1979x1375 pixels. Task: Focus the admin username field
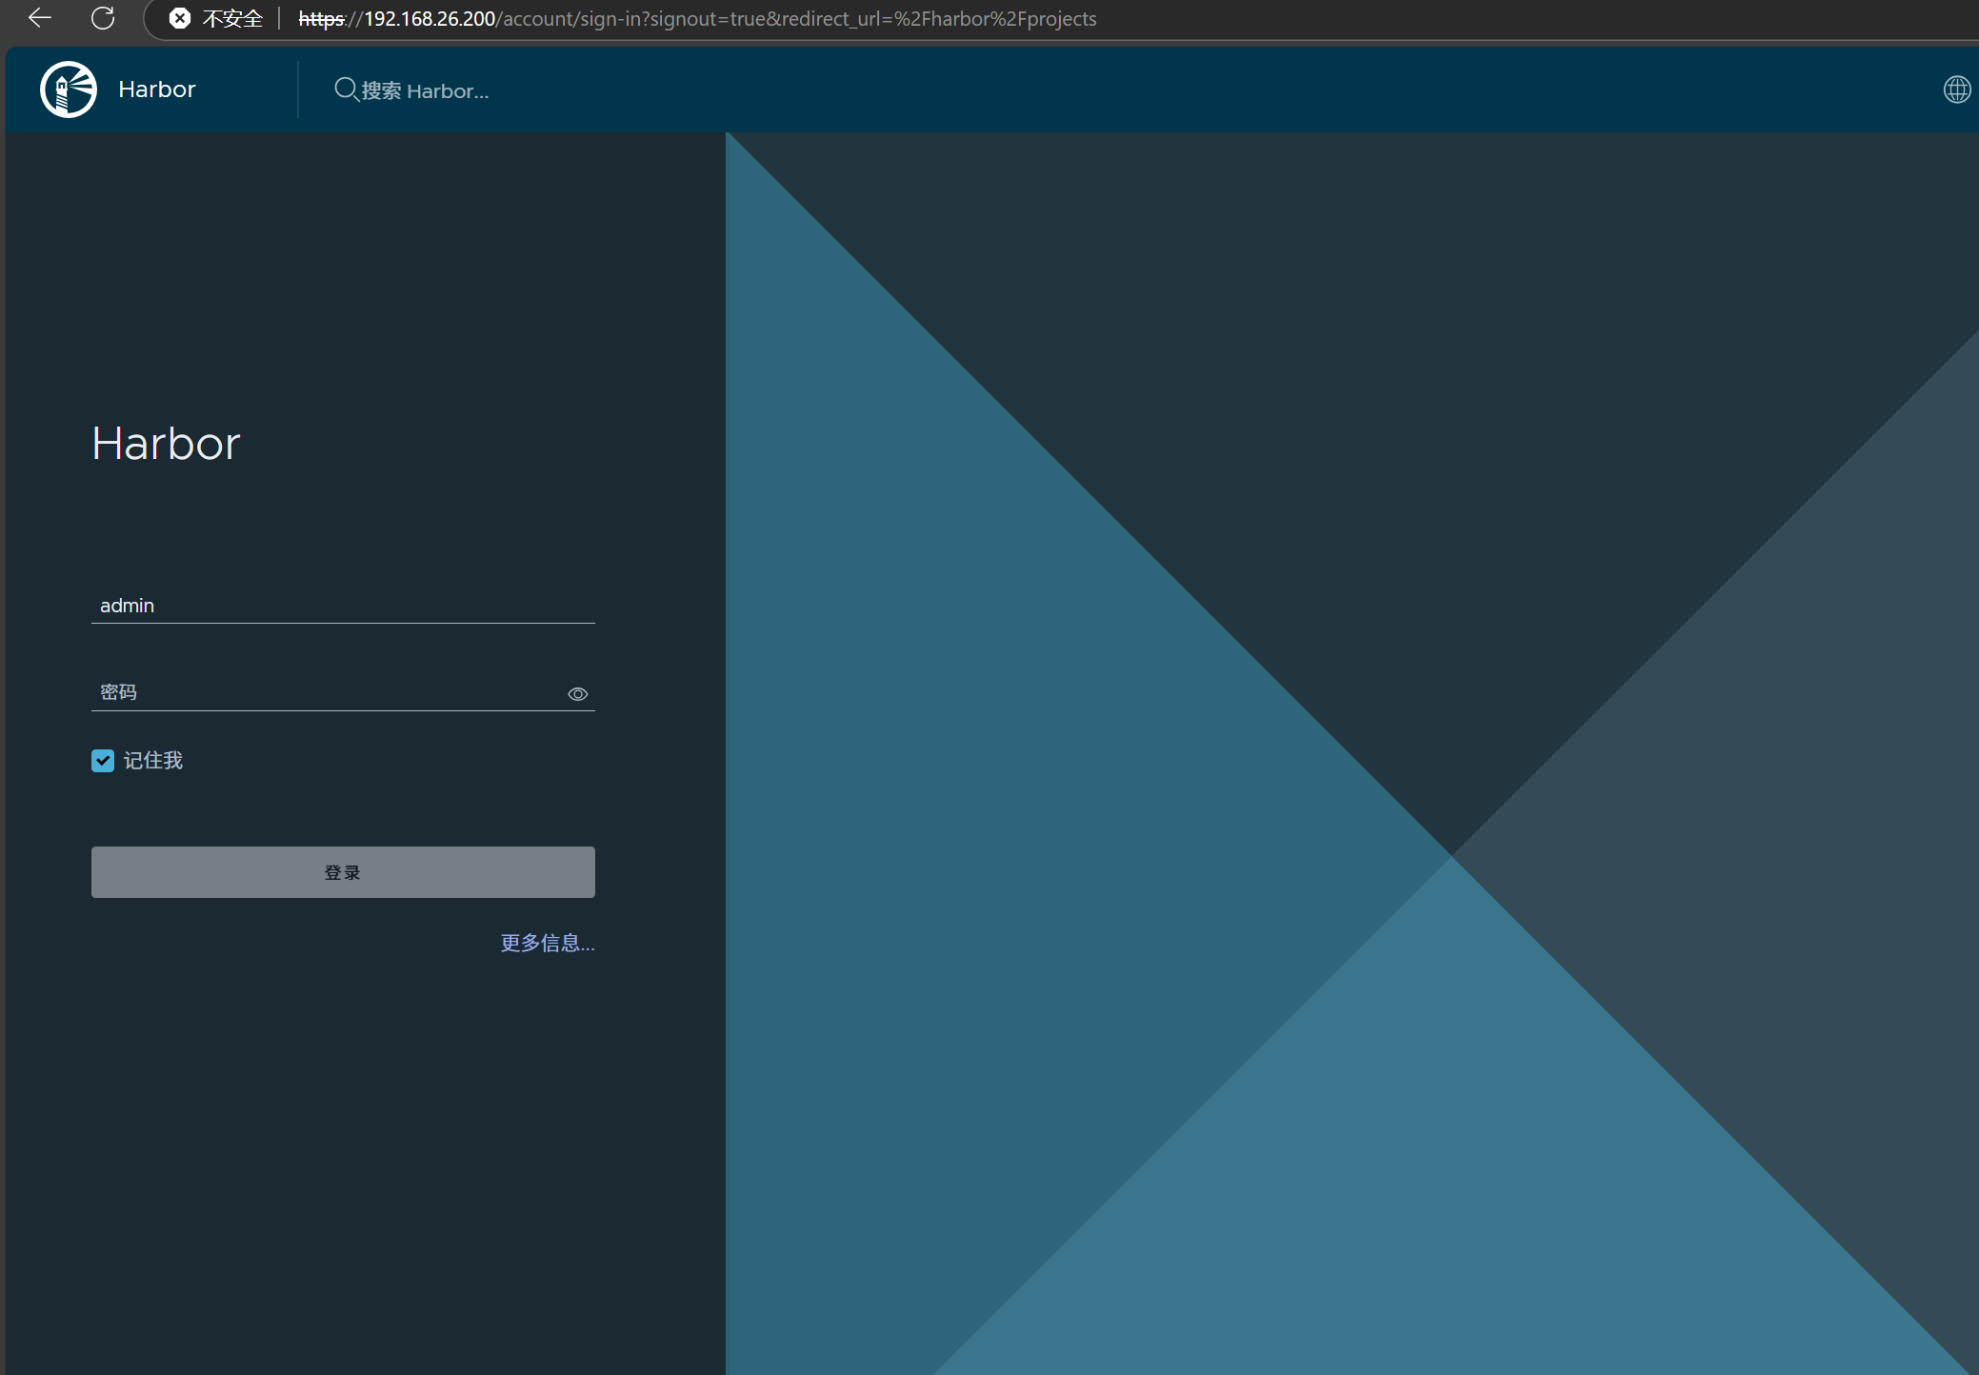343,606
